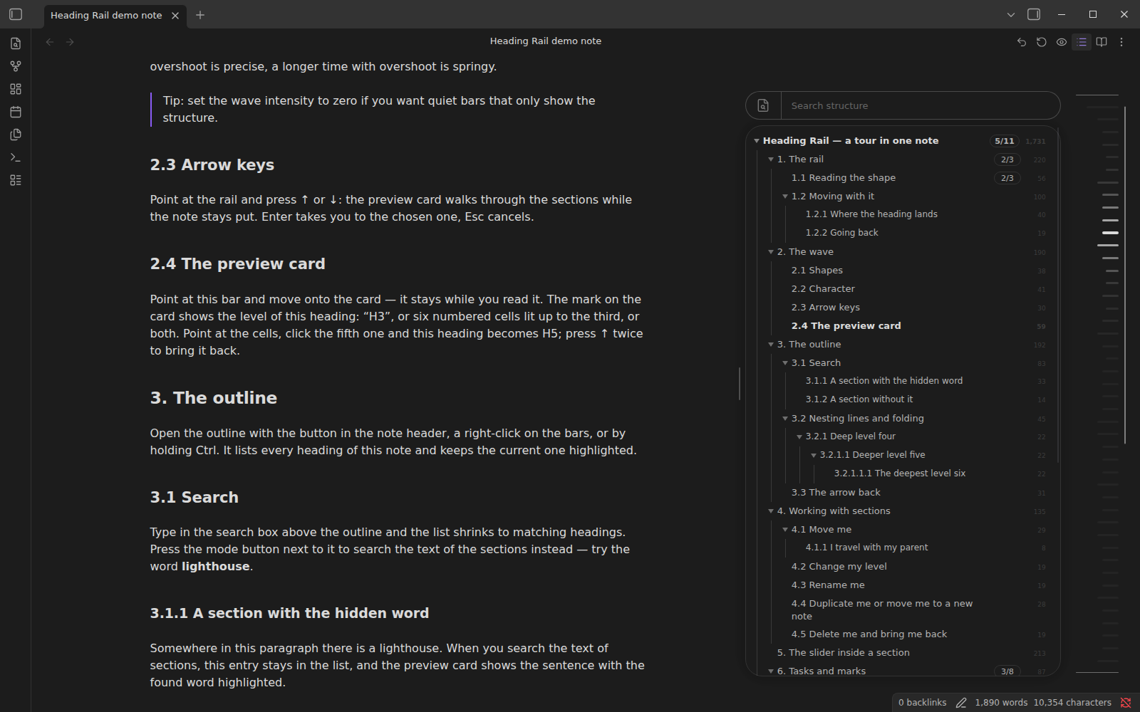Toggle the outline search mode button
The image size is (1140, 712).
(x=763, y=105)
